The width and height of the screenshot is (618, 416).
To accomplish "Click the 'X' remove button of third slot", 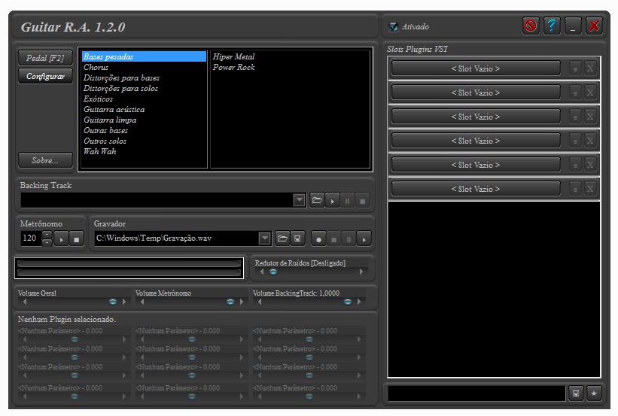I will coord(590,117).
